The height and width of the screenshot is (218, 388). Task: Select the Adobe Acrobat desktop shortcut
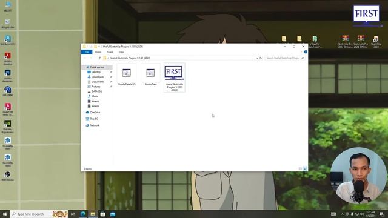[x=8, y=59]
